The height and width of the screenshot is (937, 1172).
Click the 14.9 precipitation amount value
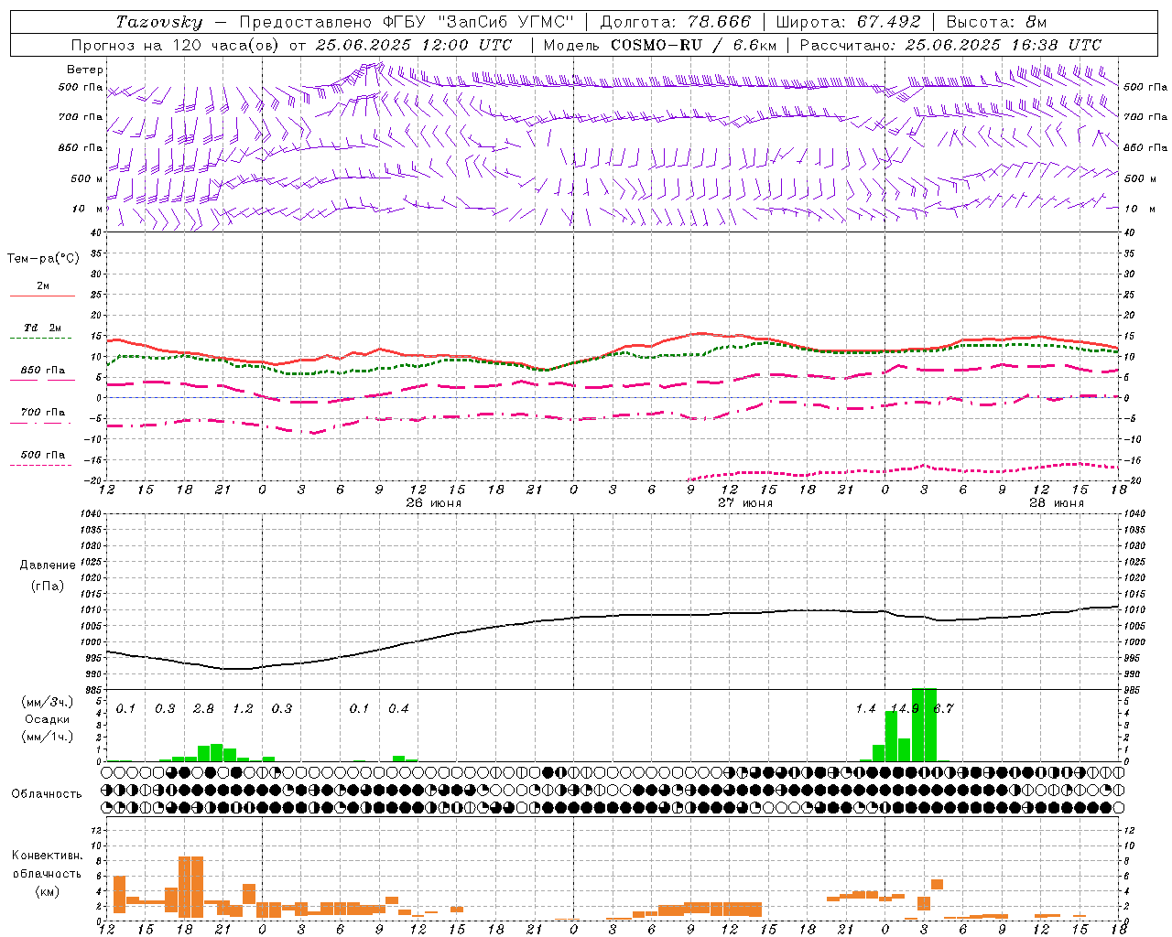point(905,709)
